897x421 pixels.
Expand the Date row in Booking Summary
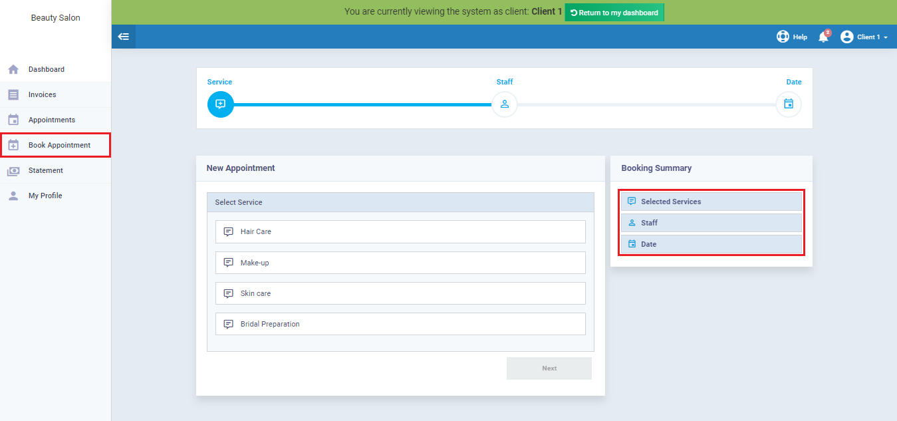pyautogui.click(x=711, y=244)
